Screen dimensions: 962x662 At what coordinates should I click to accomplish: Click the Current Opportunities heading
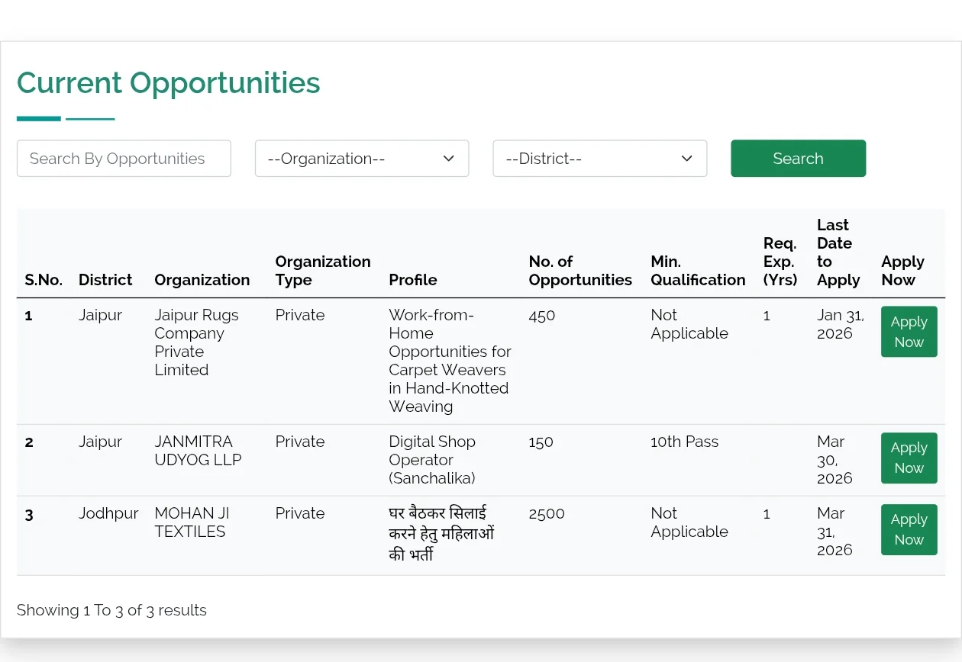tap(169, 83)
